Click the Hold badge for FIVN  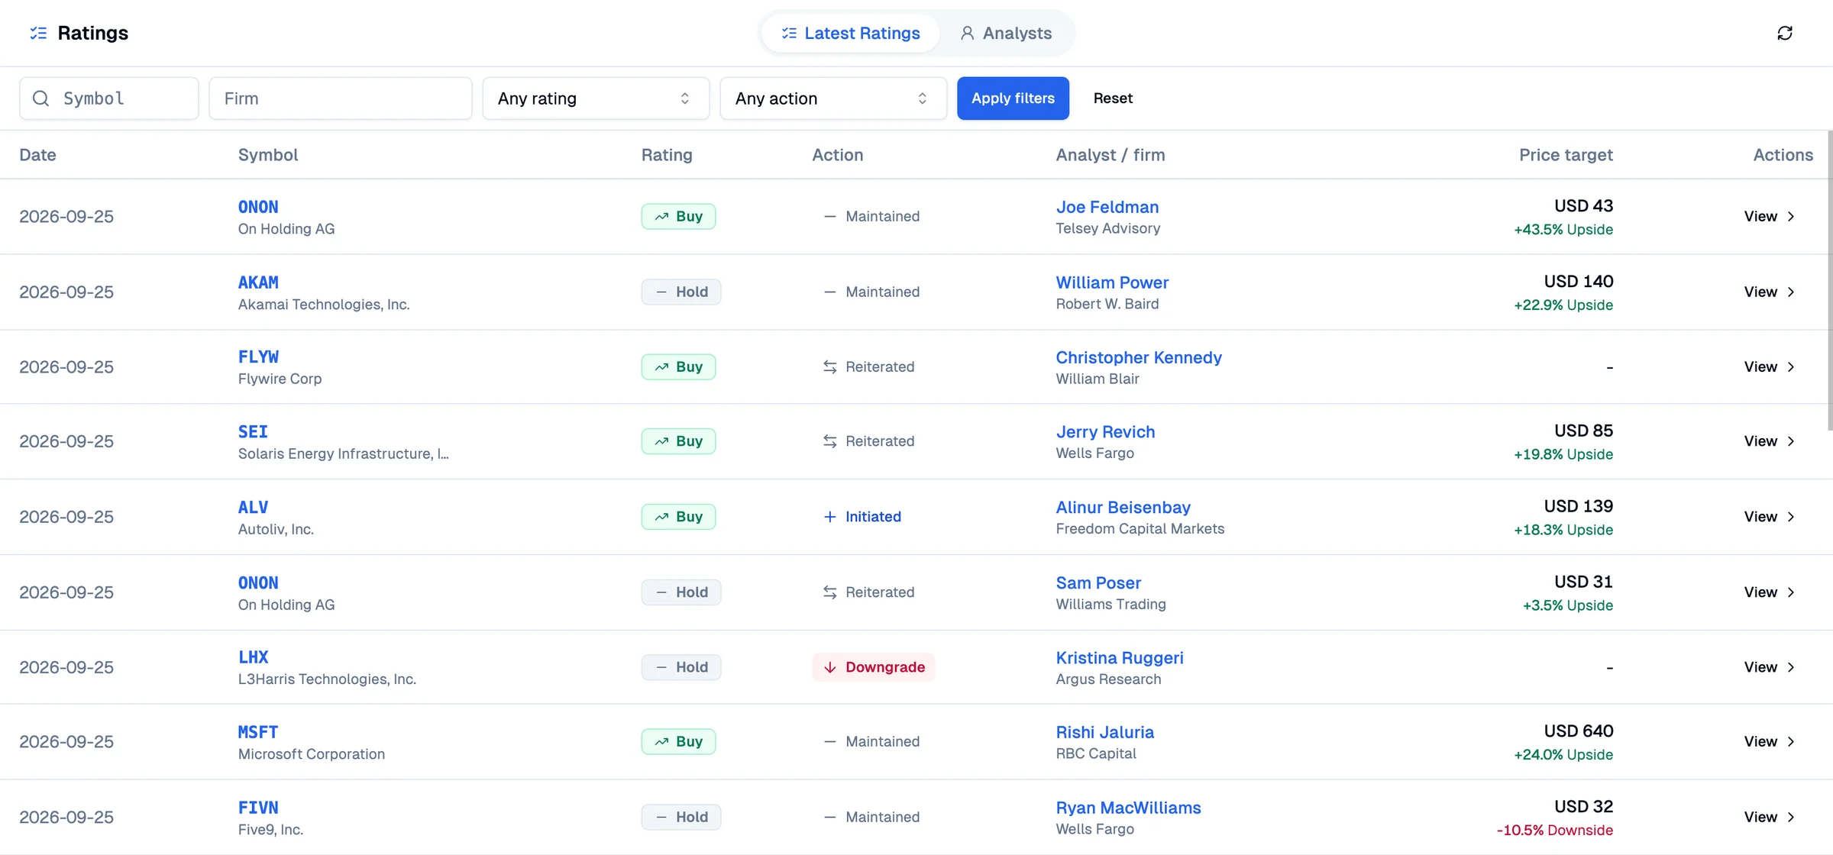click(681, 818)
